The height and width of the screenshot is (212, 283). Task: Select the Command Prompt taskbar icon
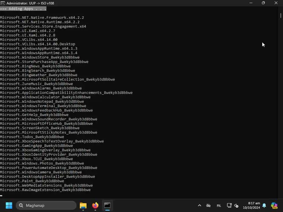pos(108,205)
